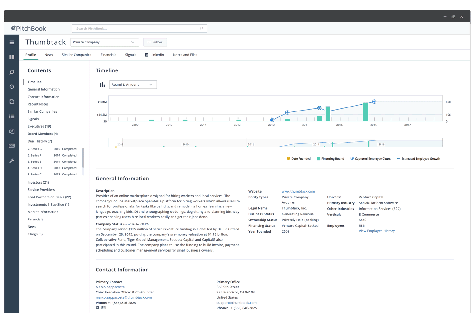The image size is (474, 313).
Task: Select the 3. Series C deal row
Action: click(52, 175)
